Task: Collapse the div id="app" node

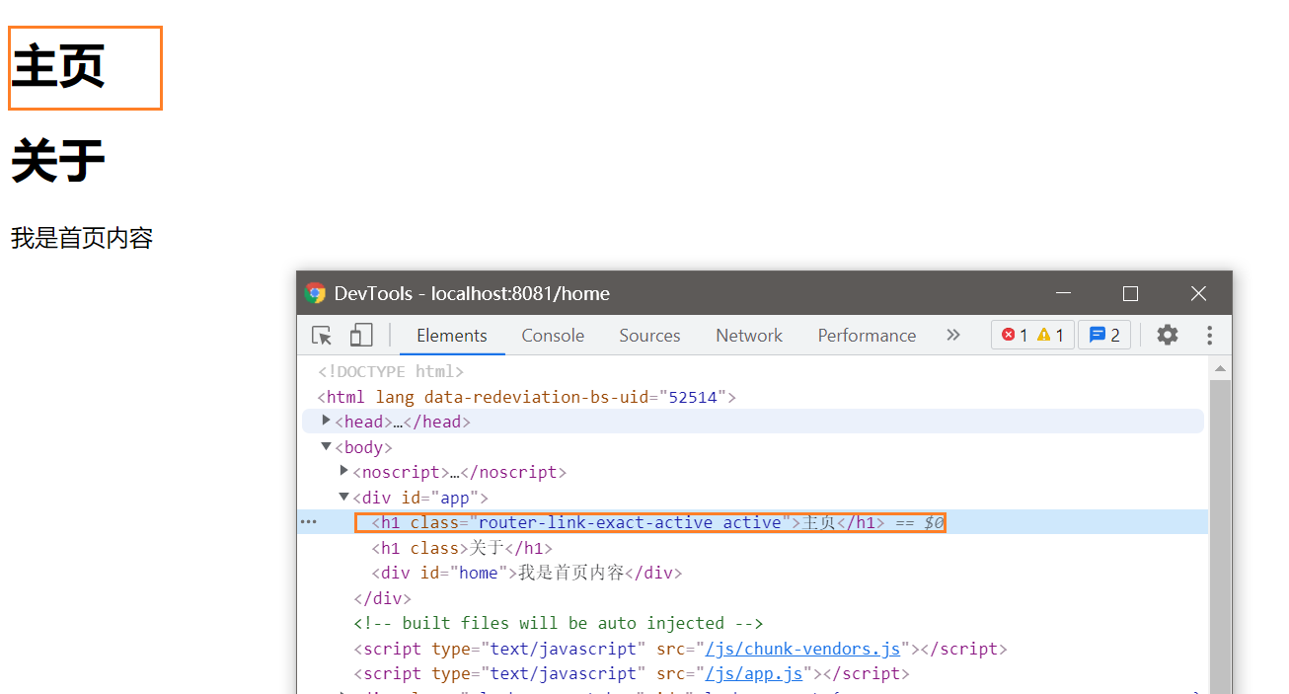Action: (344, 497)
